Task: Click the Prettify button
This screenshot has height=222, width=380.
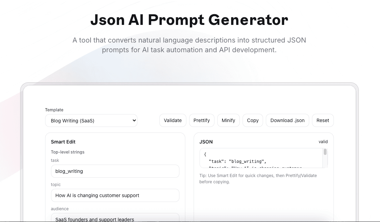Action: point(202,120)
